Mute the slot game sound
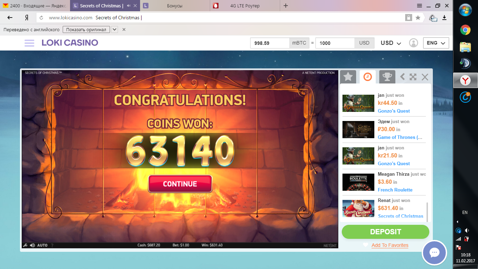Viewport: 478px width, 269px height. (33, 245)
